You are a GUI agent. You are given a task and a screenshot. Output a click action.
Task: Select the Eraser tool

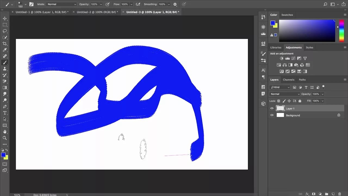click(5, 81)
